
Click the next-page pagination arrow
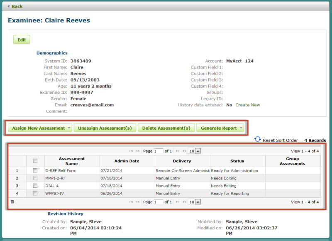pyautogui.click(x=178, y=151)
